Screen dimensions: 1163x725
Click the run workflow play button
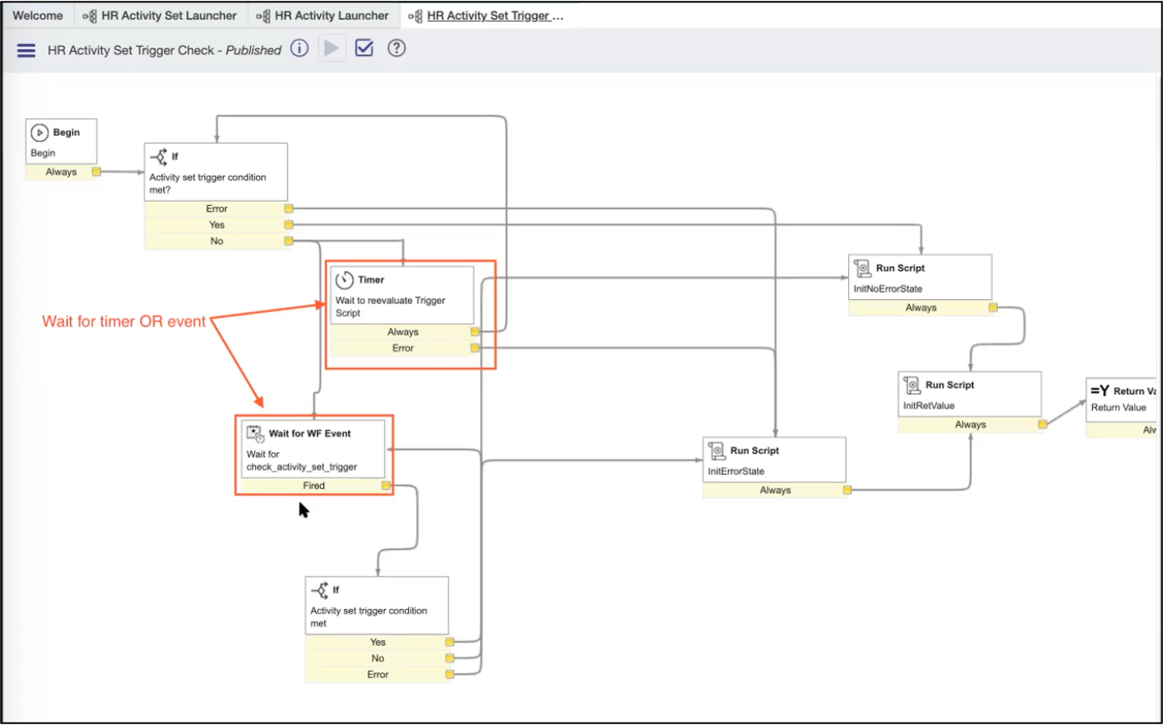click(x=332, y=48)
